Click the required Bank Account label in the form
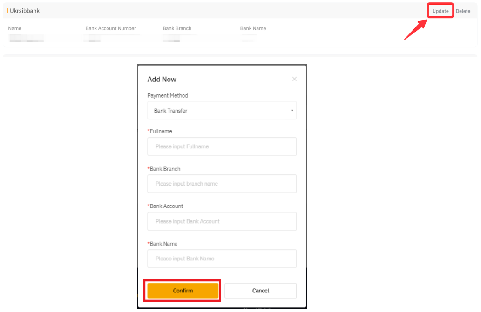 [x=166, y=206]
